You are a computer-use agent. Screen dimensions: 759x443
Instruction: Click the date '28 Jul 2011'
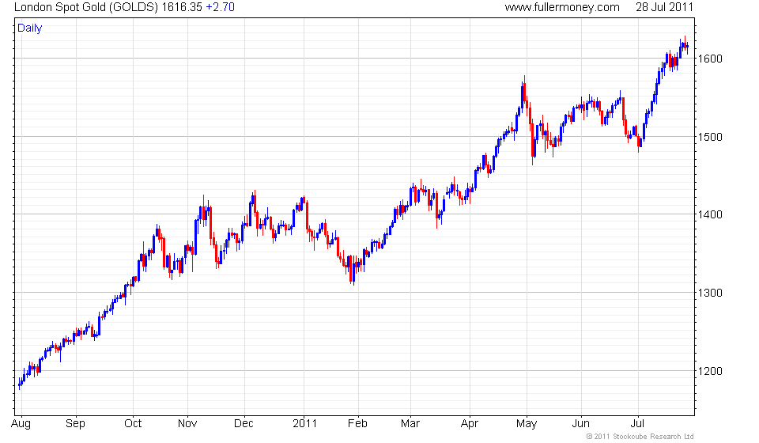coord(664,7)
